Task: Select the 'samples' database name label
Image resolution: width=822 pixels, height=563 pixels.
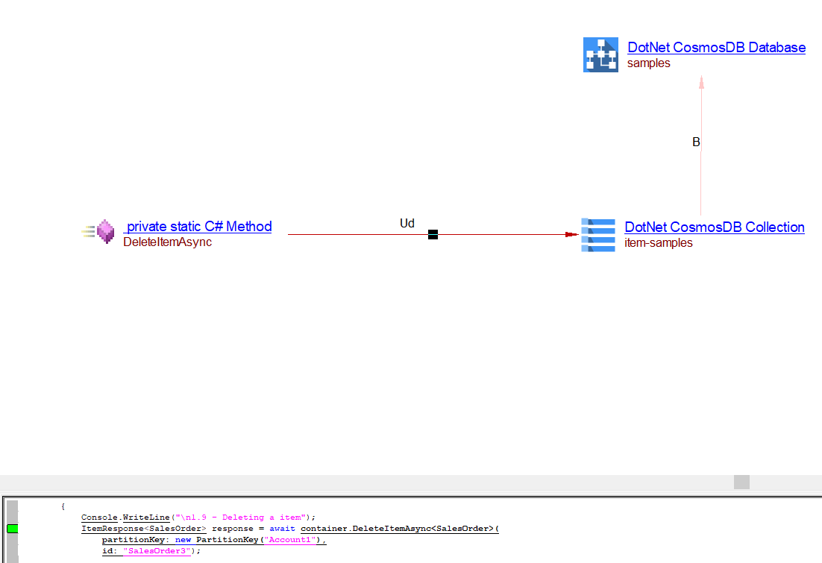Action: click(x=648, y=63)
